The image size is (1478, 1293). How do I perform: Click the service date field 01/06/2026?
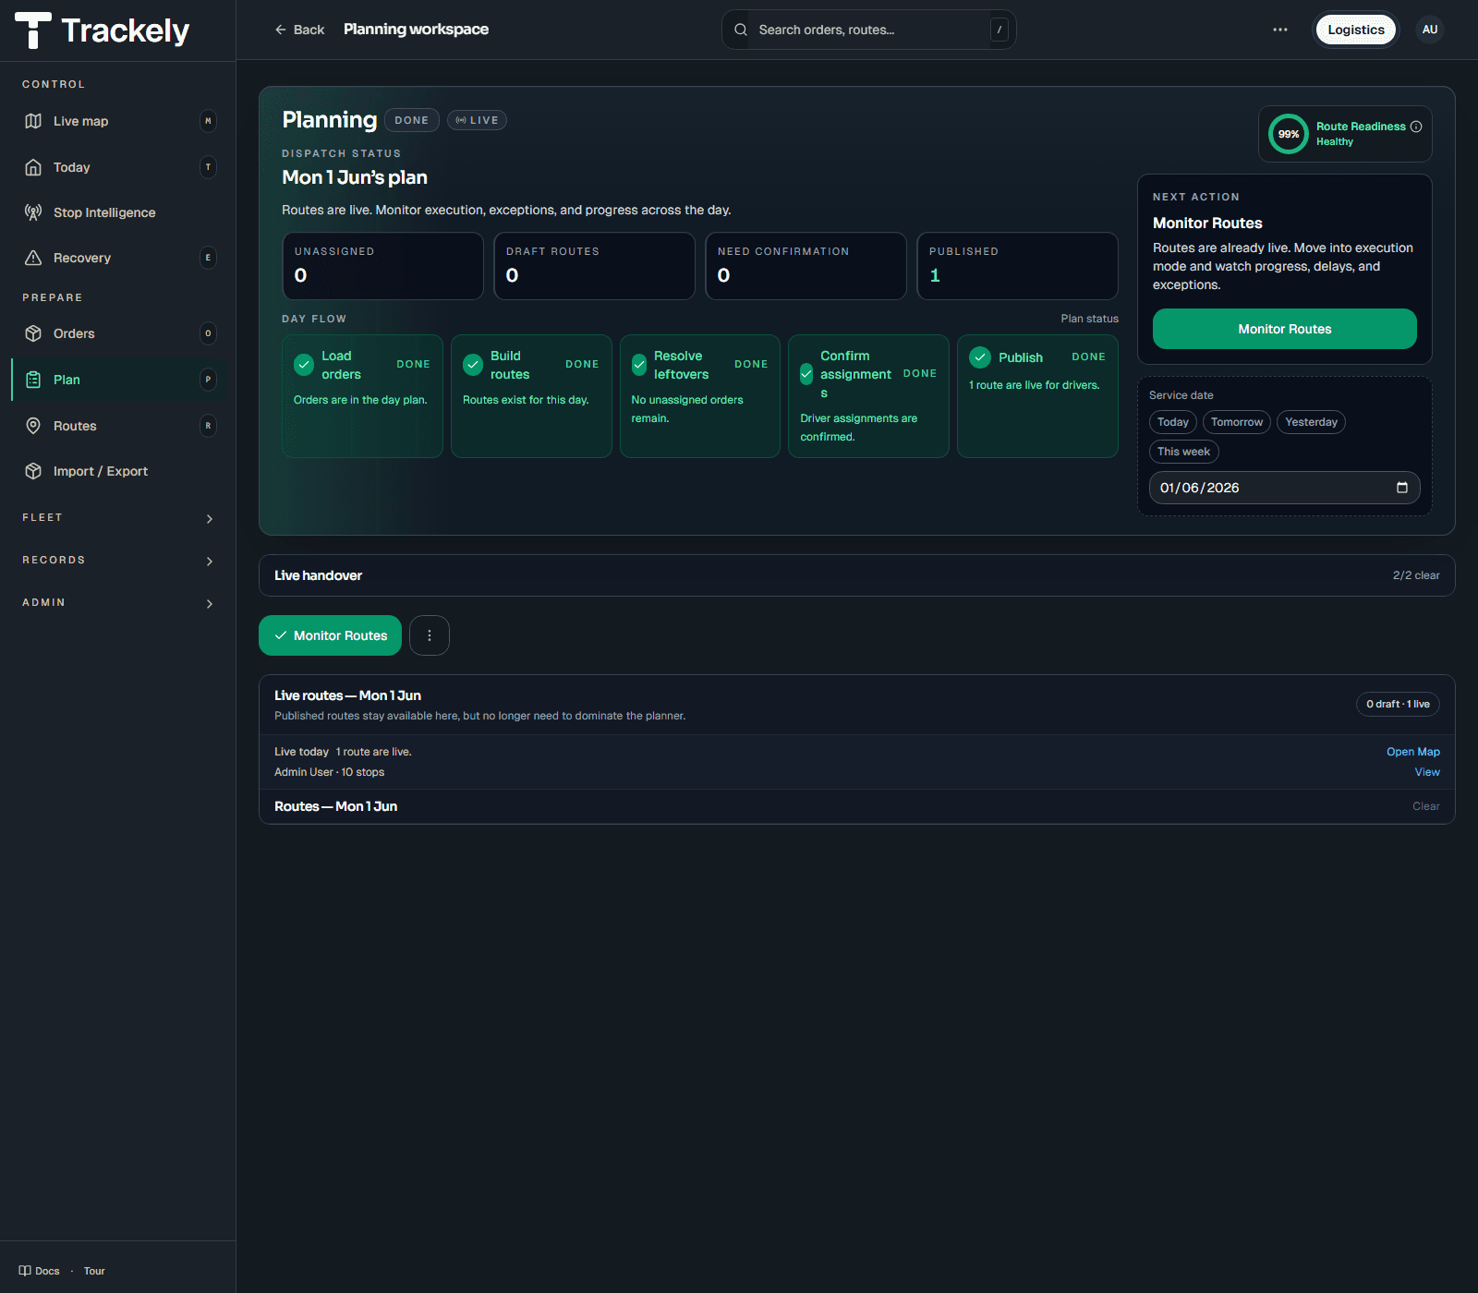(x=1285, y=488)
